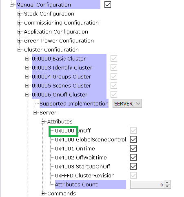This screenshot has width=184, height=197.
Task: Uncheck the GlobalSceneControl attribute checkbox
Action: (133, 139)
